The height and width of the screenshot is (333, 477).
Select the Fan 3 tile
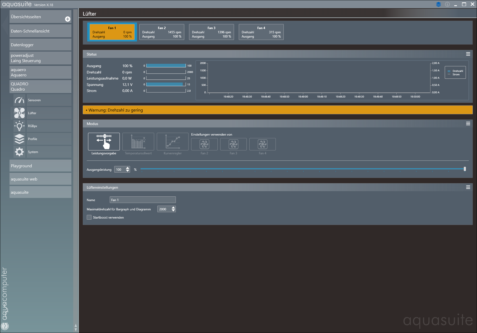click(211, 32)
